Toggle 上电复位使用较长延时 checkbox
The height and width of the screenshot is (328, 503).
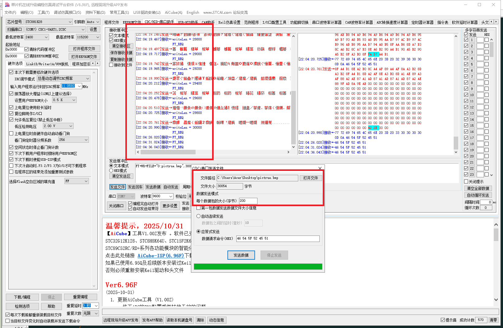pyautogui.click(x=11, y=107)
